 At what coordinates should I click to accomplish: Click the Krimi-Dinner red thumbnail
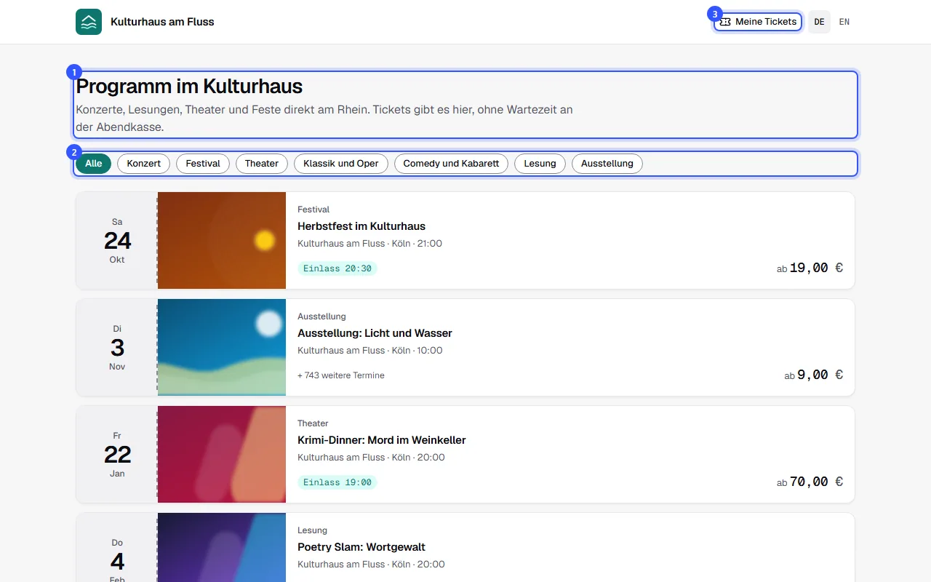[x=222, y=455]
